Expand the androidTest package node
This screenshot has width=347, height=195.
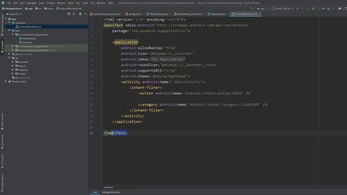[x=13, y=46]
